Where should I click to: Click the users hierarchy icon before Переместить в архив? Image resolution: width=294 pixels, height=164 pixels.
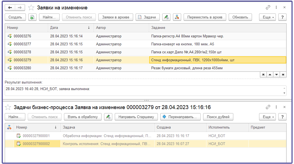tap(177, 17)
